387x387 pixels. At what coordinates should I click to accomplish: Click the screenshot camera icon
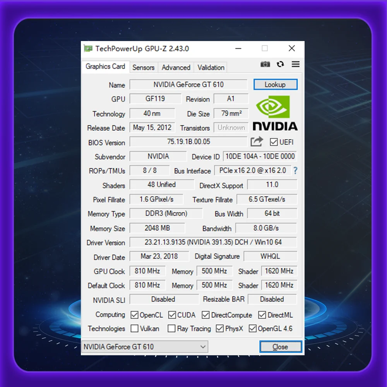click(265, 64)
